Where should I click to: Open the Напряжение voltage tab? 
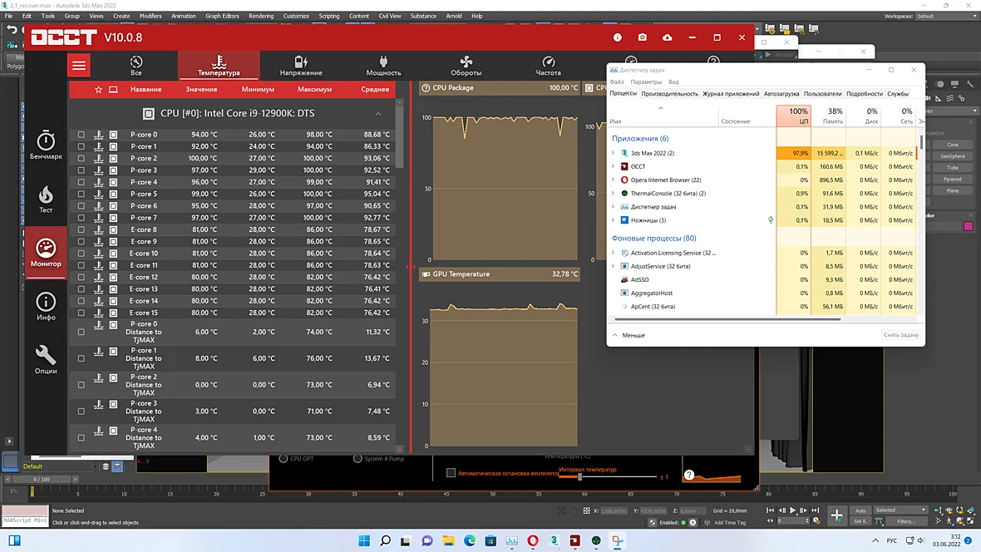coord(301,66)
